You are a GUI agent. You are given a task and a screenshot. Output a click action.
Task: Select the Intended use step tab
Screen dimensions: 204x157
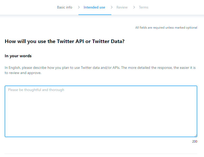94,7
